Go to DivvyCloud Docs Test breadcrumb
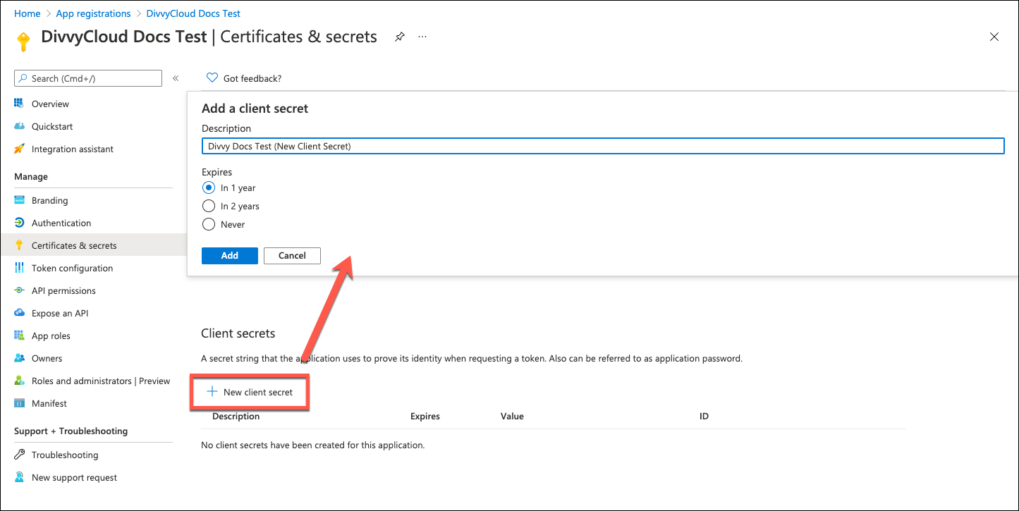Screen dimensions: 1019x511 (x=193, y=13)
